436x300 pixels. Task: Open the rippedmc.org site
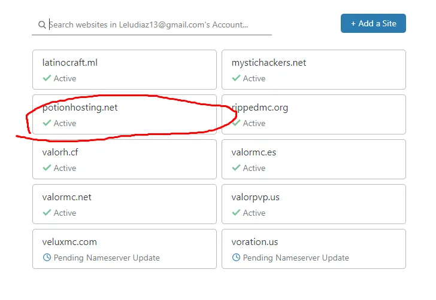tap(314, 114)
